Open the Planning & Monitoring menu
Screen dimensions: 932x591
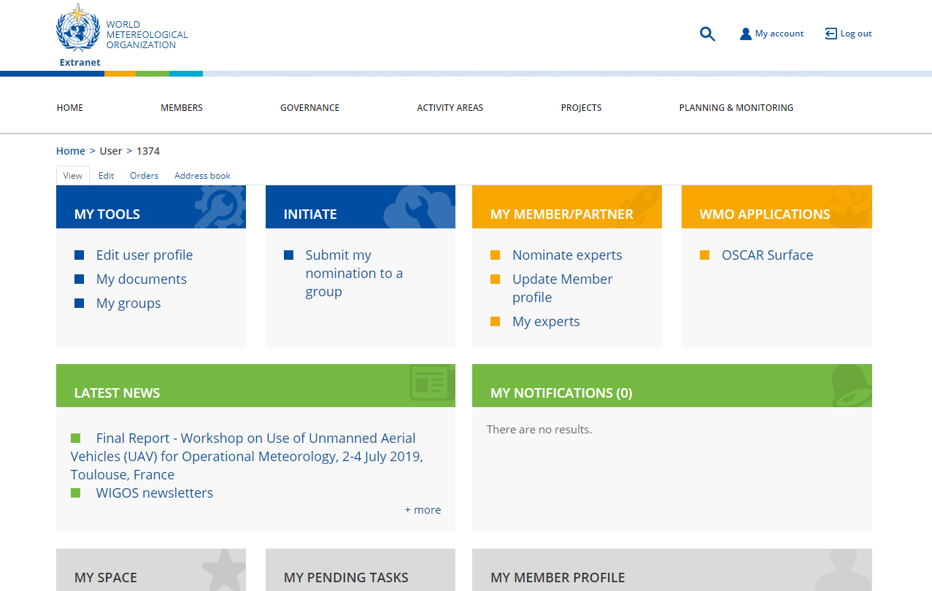pos(736,107)
